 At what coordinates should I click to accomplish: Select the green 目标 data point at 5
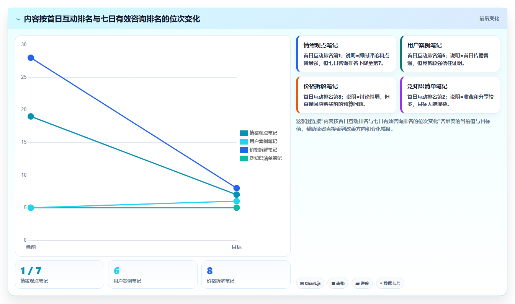point(237,208)
